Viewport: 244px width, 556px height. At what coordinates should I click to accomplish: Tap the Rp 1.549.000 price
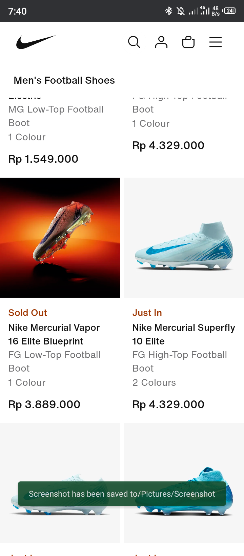point(43,159)
